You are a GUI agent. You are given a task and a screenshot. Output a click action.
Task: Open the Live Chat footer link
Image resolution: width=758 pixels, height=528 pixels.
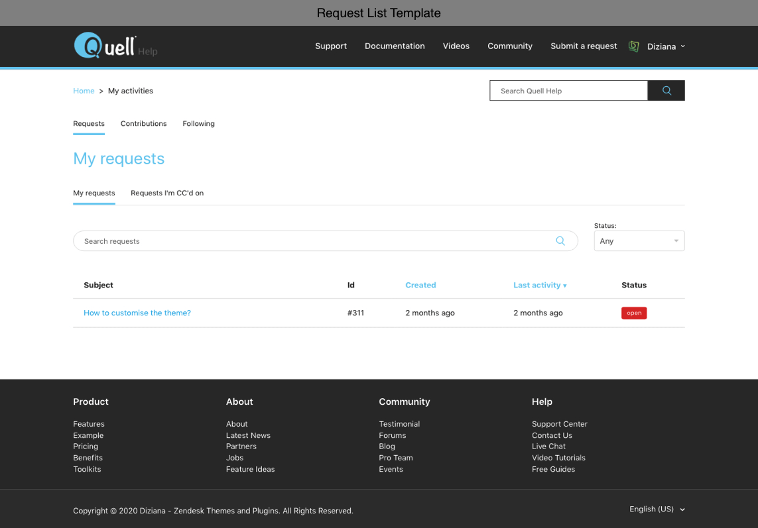(548, 447)
